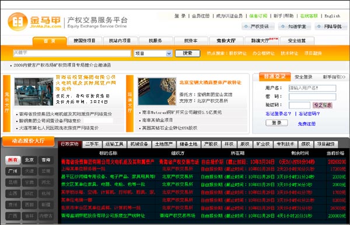The height and width of the screenshot is (225, 350).
Task: Select the 普通登录 login tab
Action: tap(275, 77)
